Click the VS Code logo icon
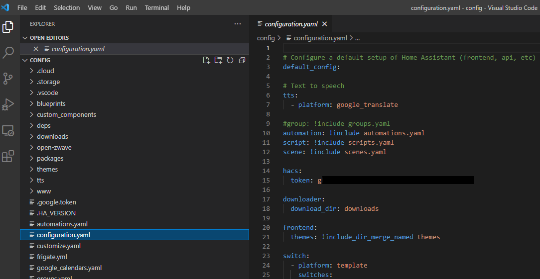The width and height of the screenshot is (540, 279). point(5,7)
